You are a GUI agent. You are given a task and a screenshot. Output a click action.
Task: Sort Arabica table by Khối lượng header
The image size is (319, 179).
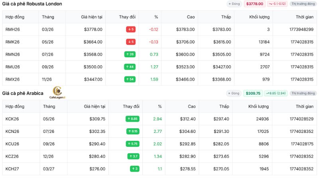(258, 107)
